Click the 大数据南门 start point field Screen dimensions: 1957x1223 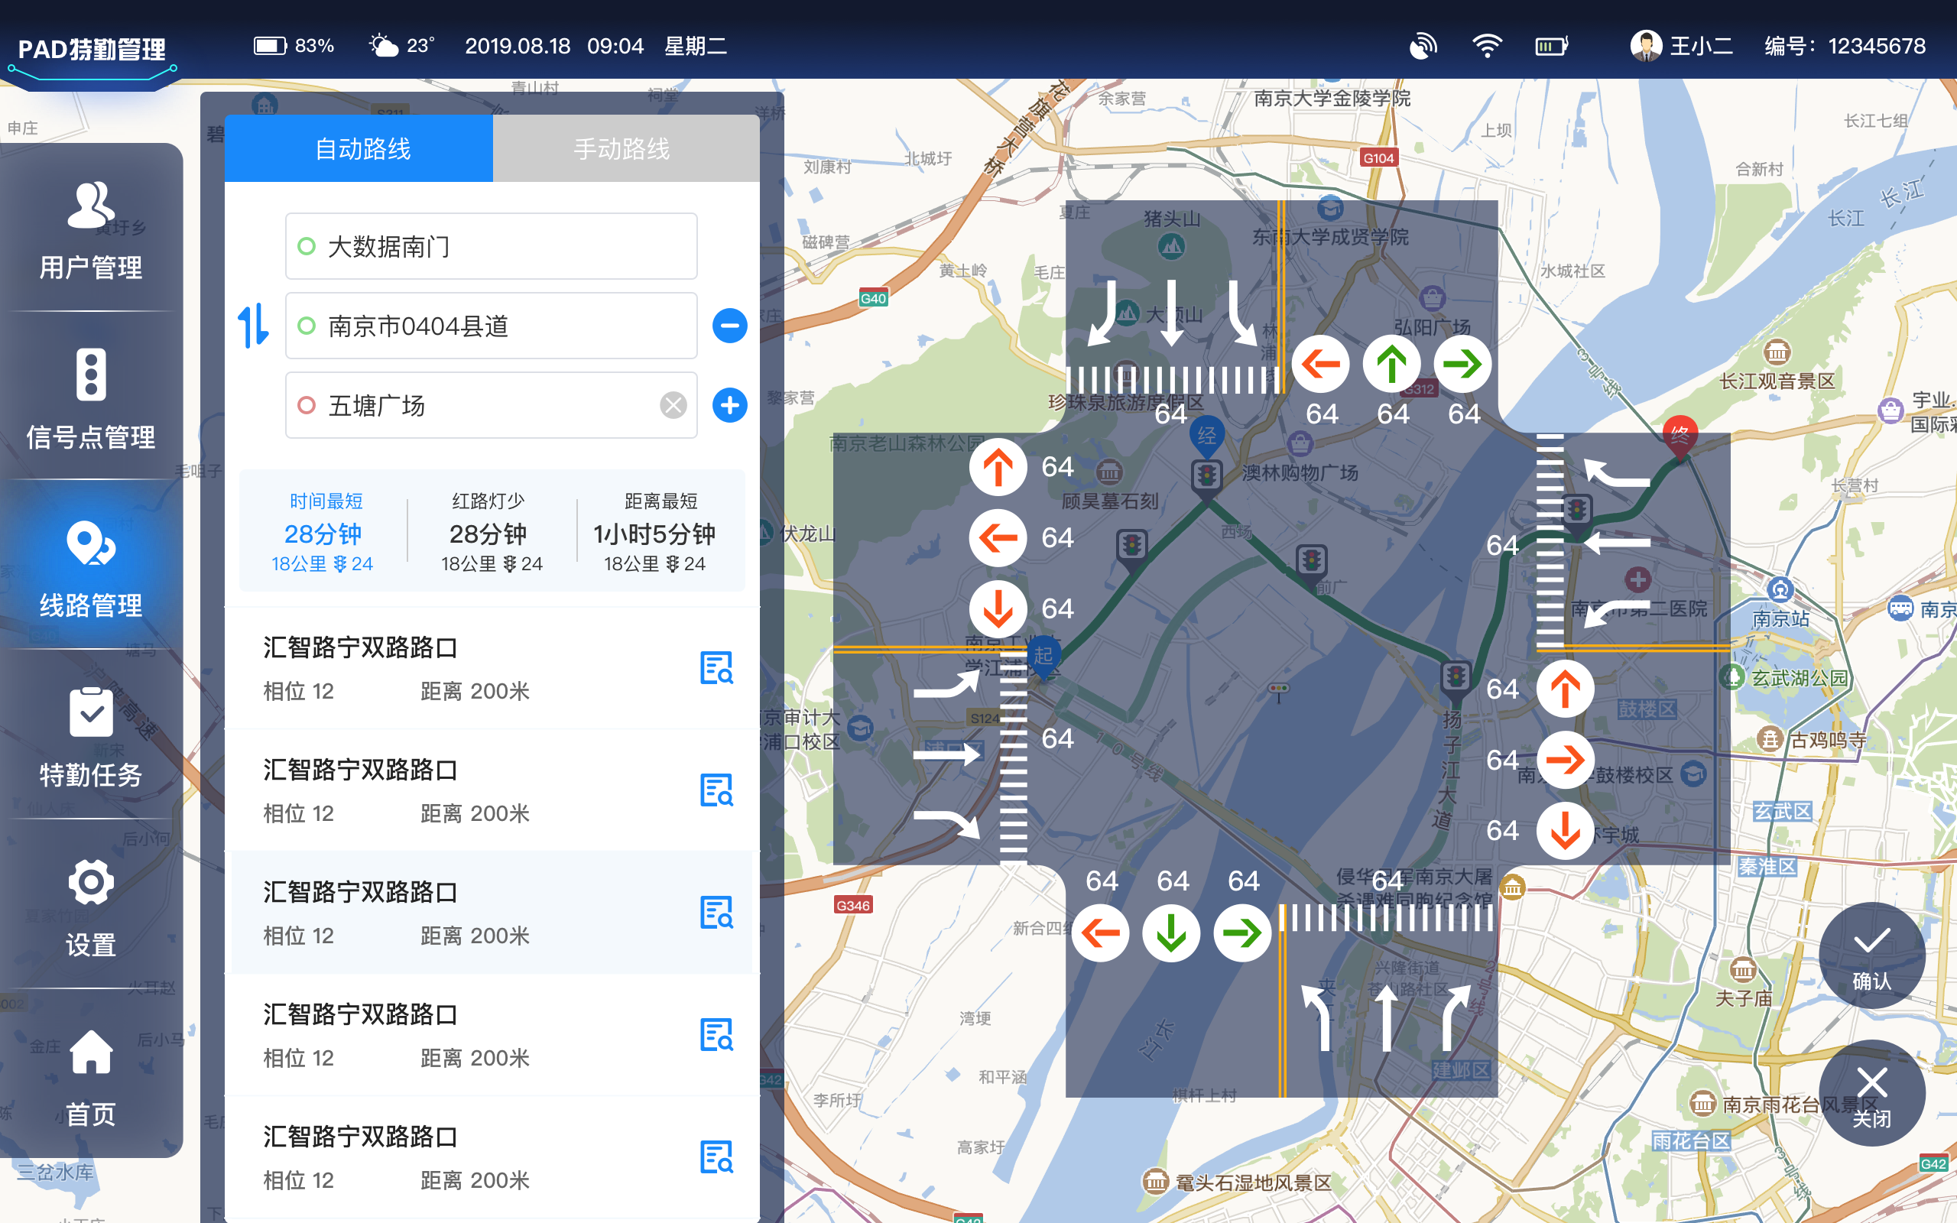(x=491, y=246)
